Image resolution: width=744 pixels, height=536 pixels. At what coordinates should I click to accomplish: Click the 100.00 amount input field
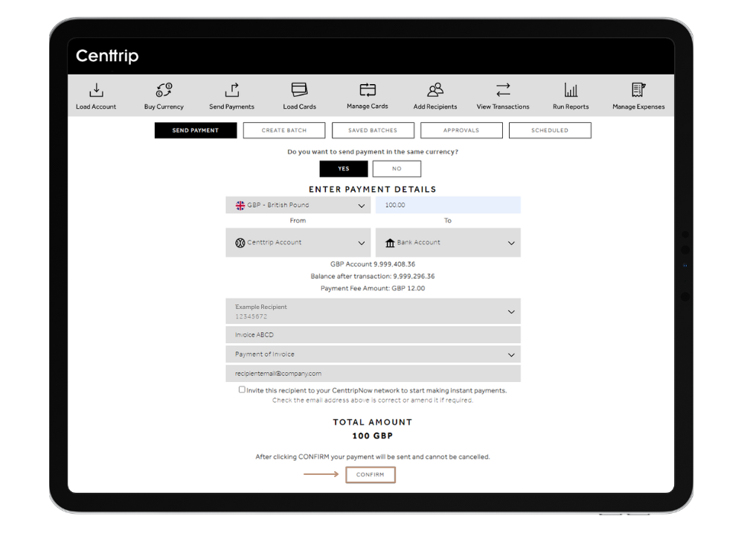tap(448, 205)
